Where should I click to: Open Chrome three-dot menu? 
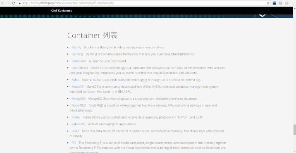293,3
